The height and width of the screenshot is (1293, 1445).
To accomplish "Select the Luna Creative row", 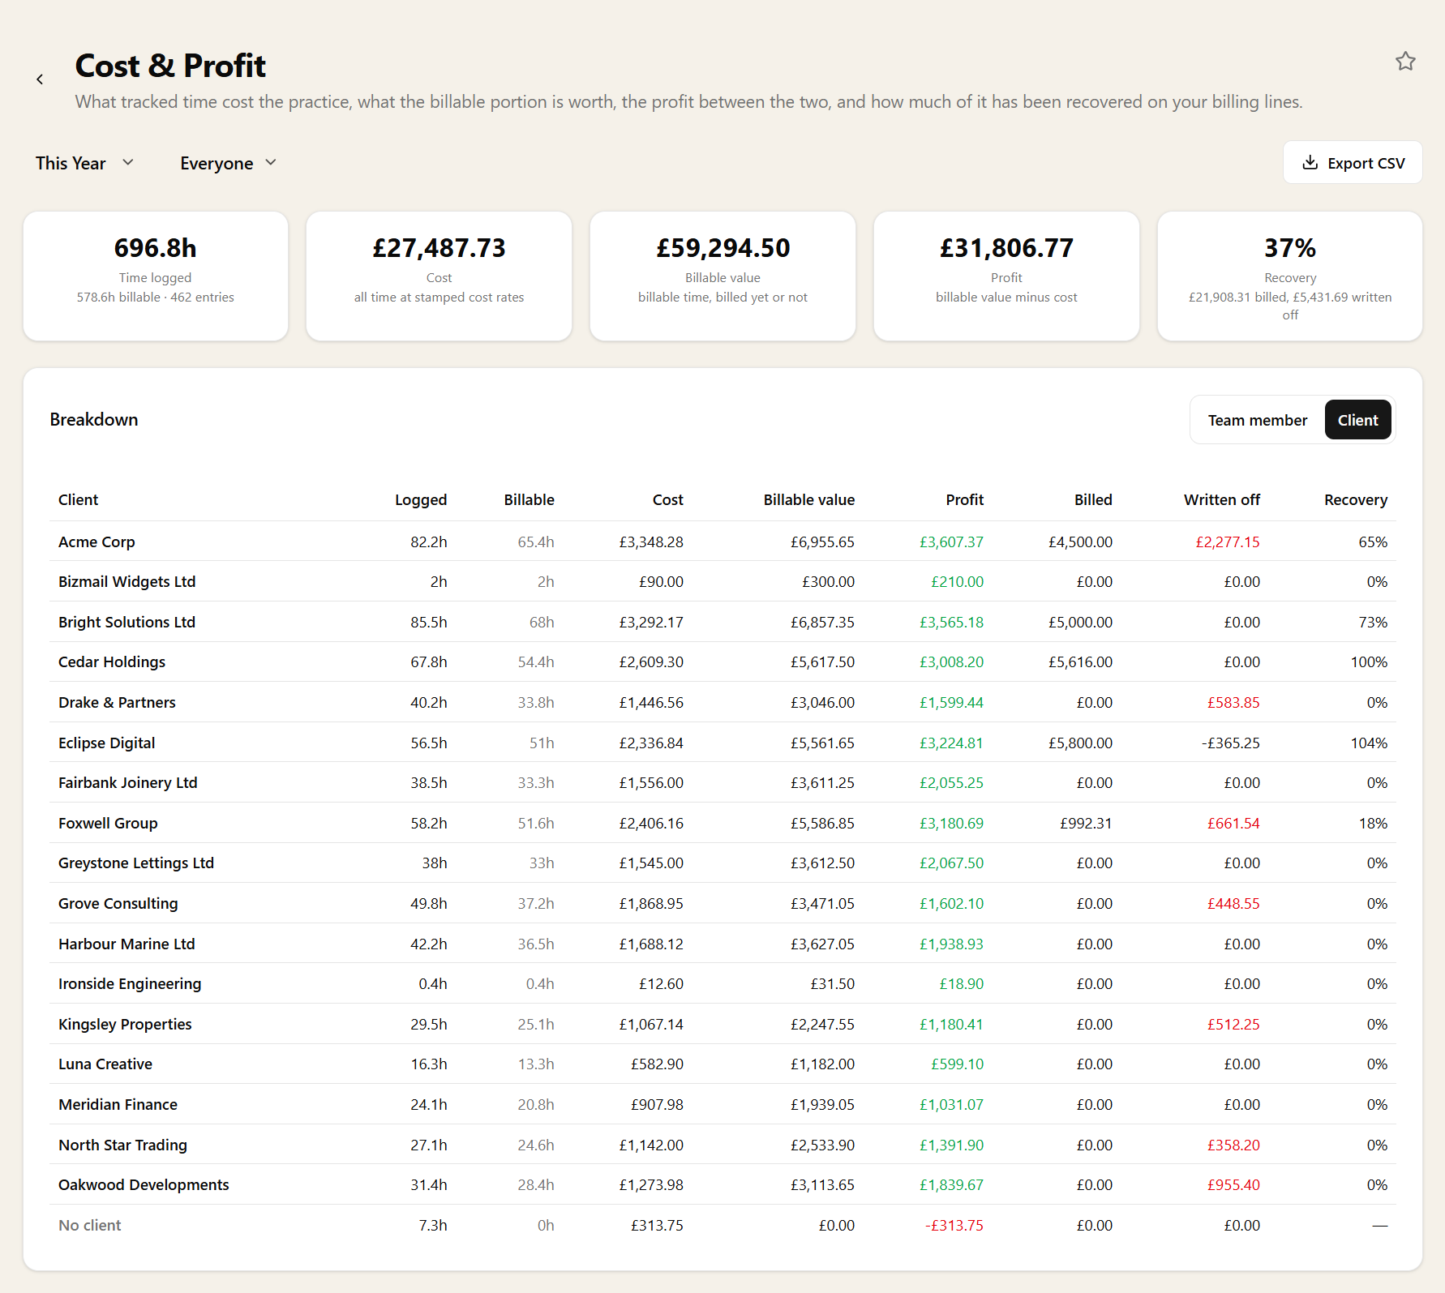I will (722, 1064).
